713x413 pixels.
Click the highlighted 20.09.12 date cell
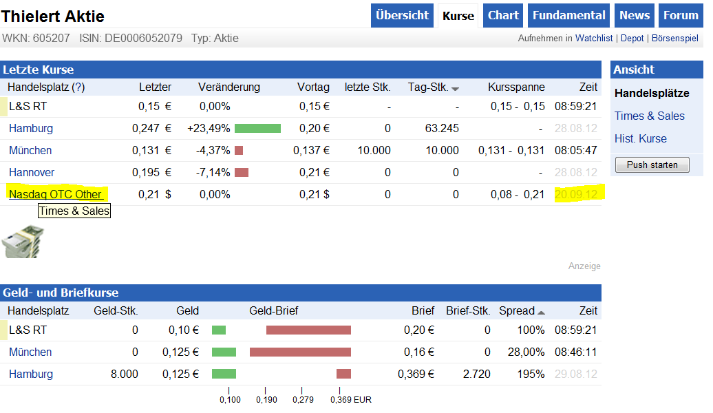pyautogui.click(x=575, y=194)
